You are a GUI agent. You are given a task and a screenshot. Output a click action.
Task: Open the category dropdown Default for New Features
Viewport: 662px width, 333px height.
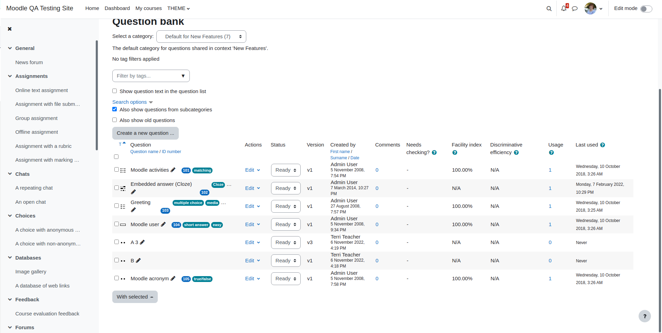(x=201, y=37)
